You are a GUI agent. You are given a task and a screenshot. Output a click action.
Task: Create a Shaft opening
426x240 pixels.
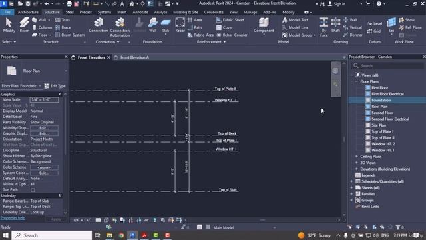pyautogui.click(x=335, y=25)
